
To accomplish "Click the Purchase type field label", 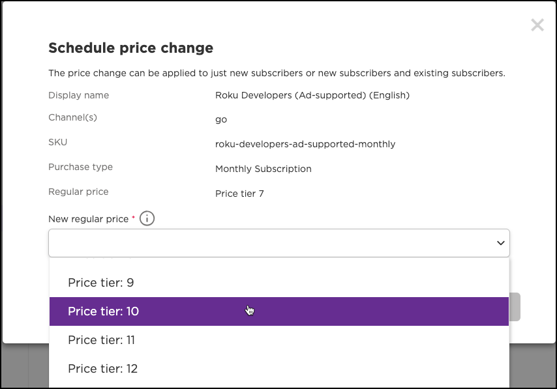I will point(80,167).
